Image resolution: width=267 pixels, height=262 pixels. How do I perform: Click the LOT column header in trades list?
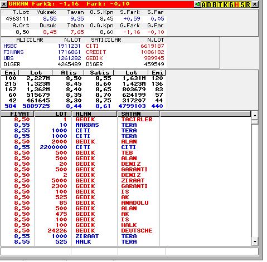click(x=53, y=113)
